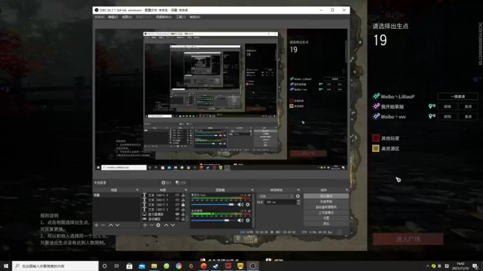Click 进入广场 red button in game

coord(408,239)
